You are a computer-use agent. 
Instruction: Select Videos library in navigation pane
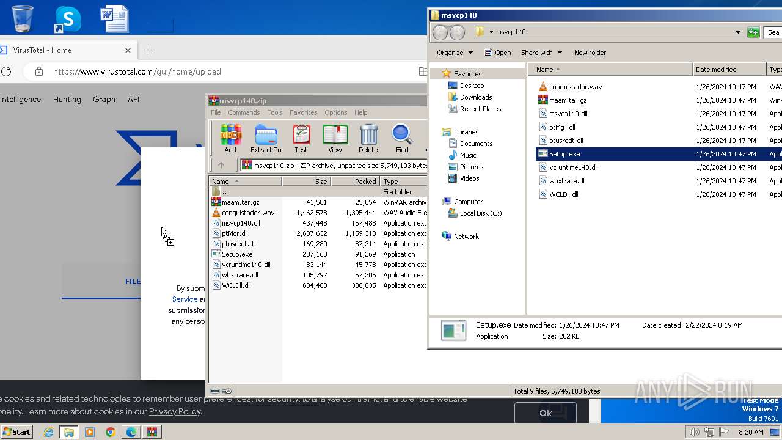[469, 178]
